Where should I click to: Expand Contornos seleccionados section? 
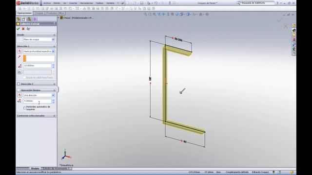click(54, 116)
